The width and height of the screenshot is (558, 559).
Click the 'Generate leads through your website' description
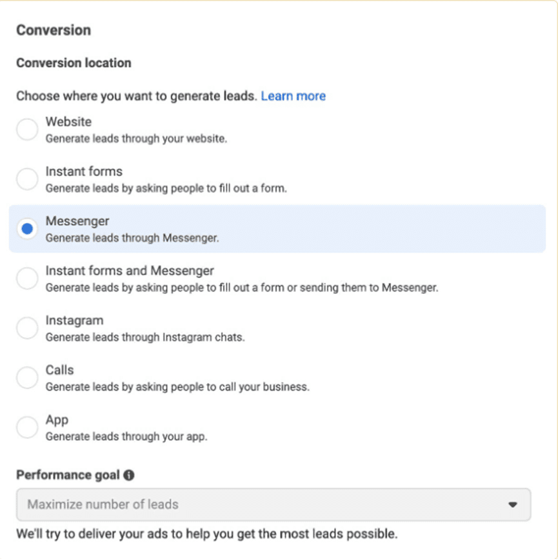pyautogui.click(x=136, y=139)
